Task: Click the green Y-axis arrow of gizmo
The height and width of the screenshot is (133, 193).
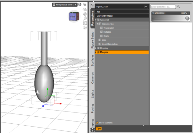Action: click(x=48, y=89)
